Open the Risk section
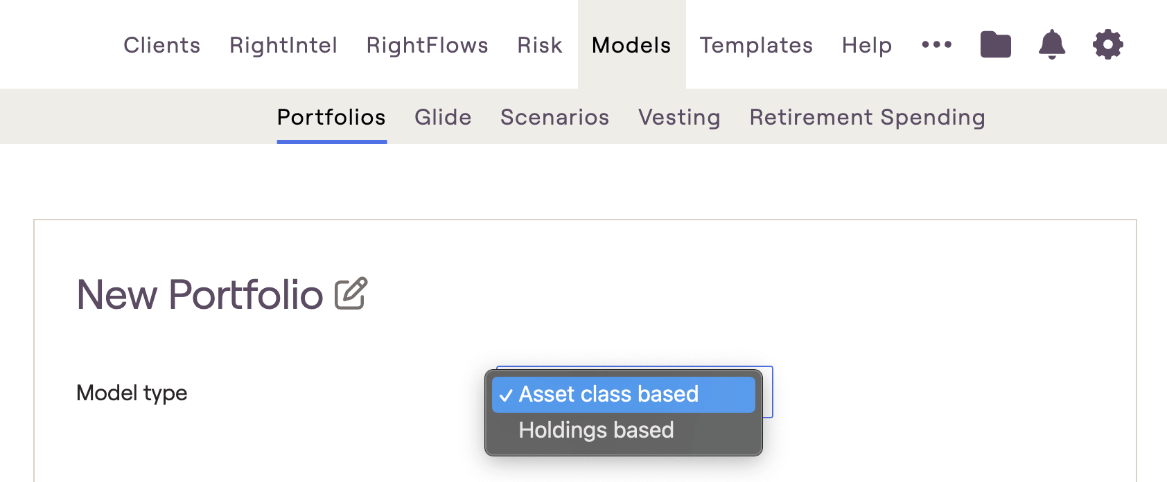 (x=540, y=45)
